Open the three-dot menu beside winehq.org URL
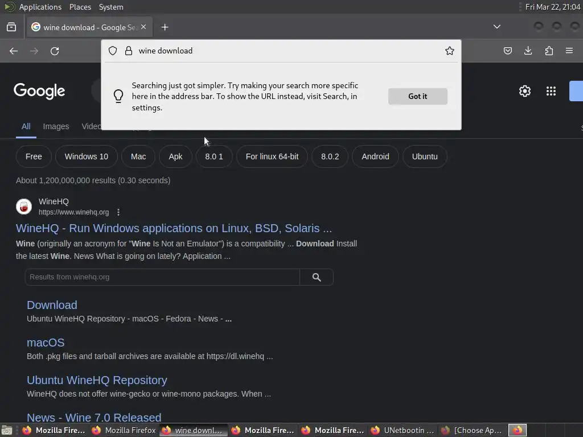583x437 pixels. [x=118, y=212]
